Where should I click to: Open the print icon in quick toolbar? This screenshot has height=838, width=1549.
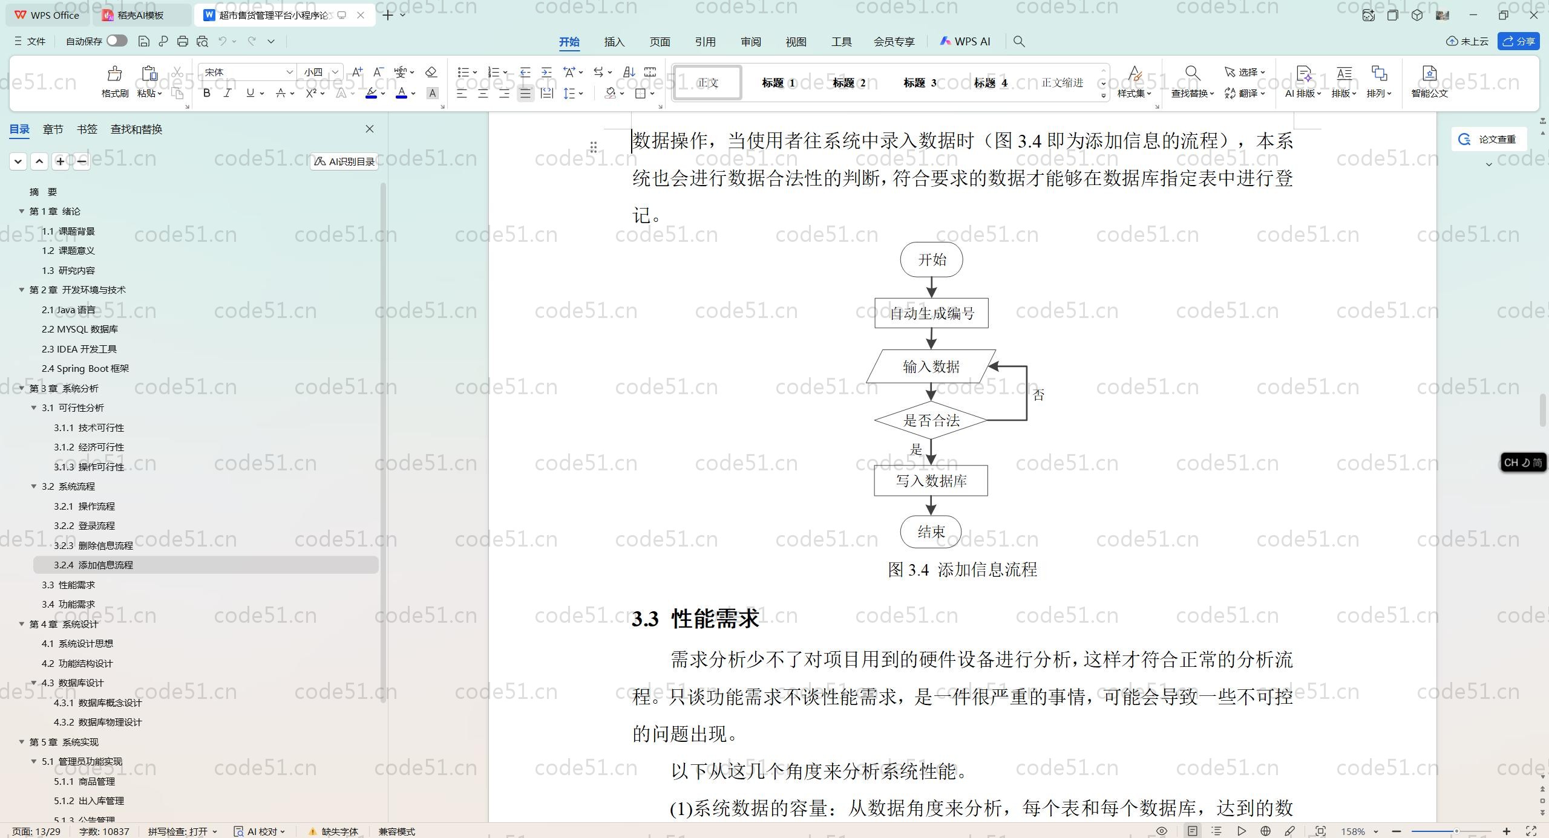click(183, 41)
